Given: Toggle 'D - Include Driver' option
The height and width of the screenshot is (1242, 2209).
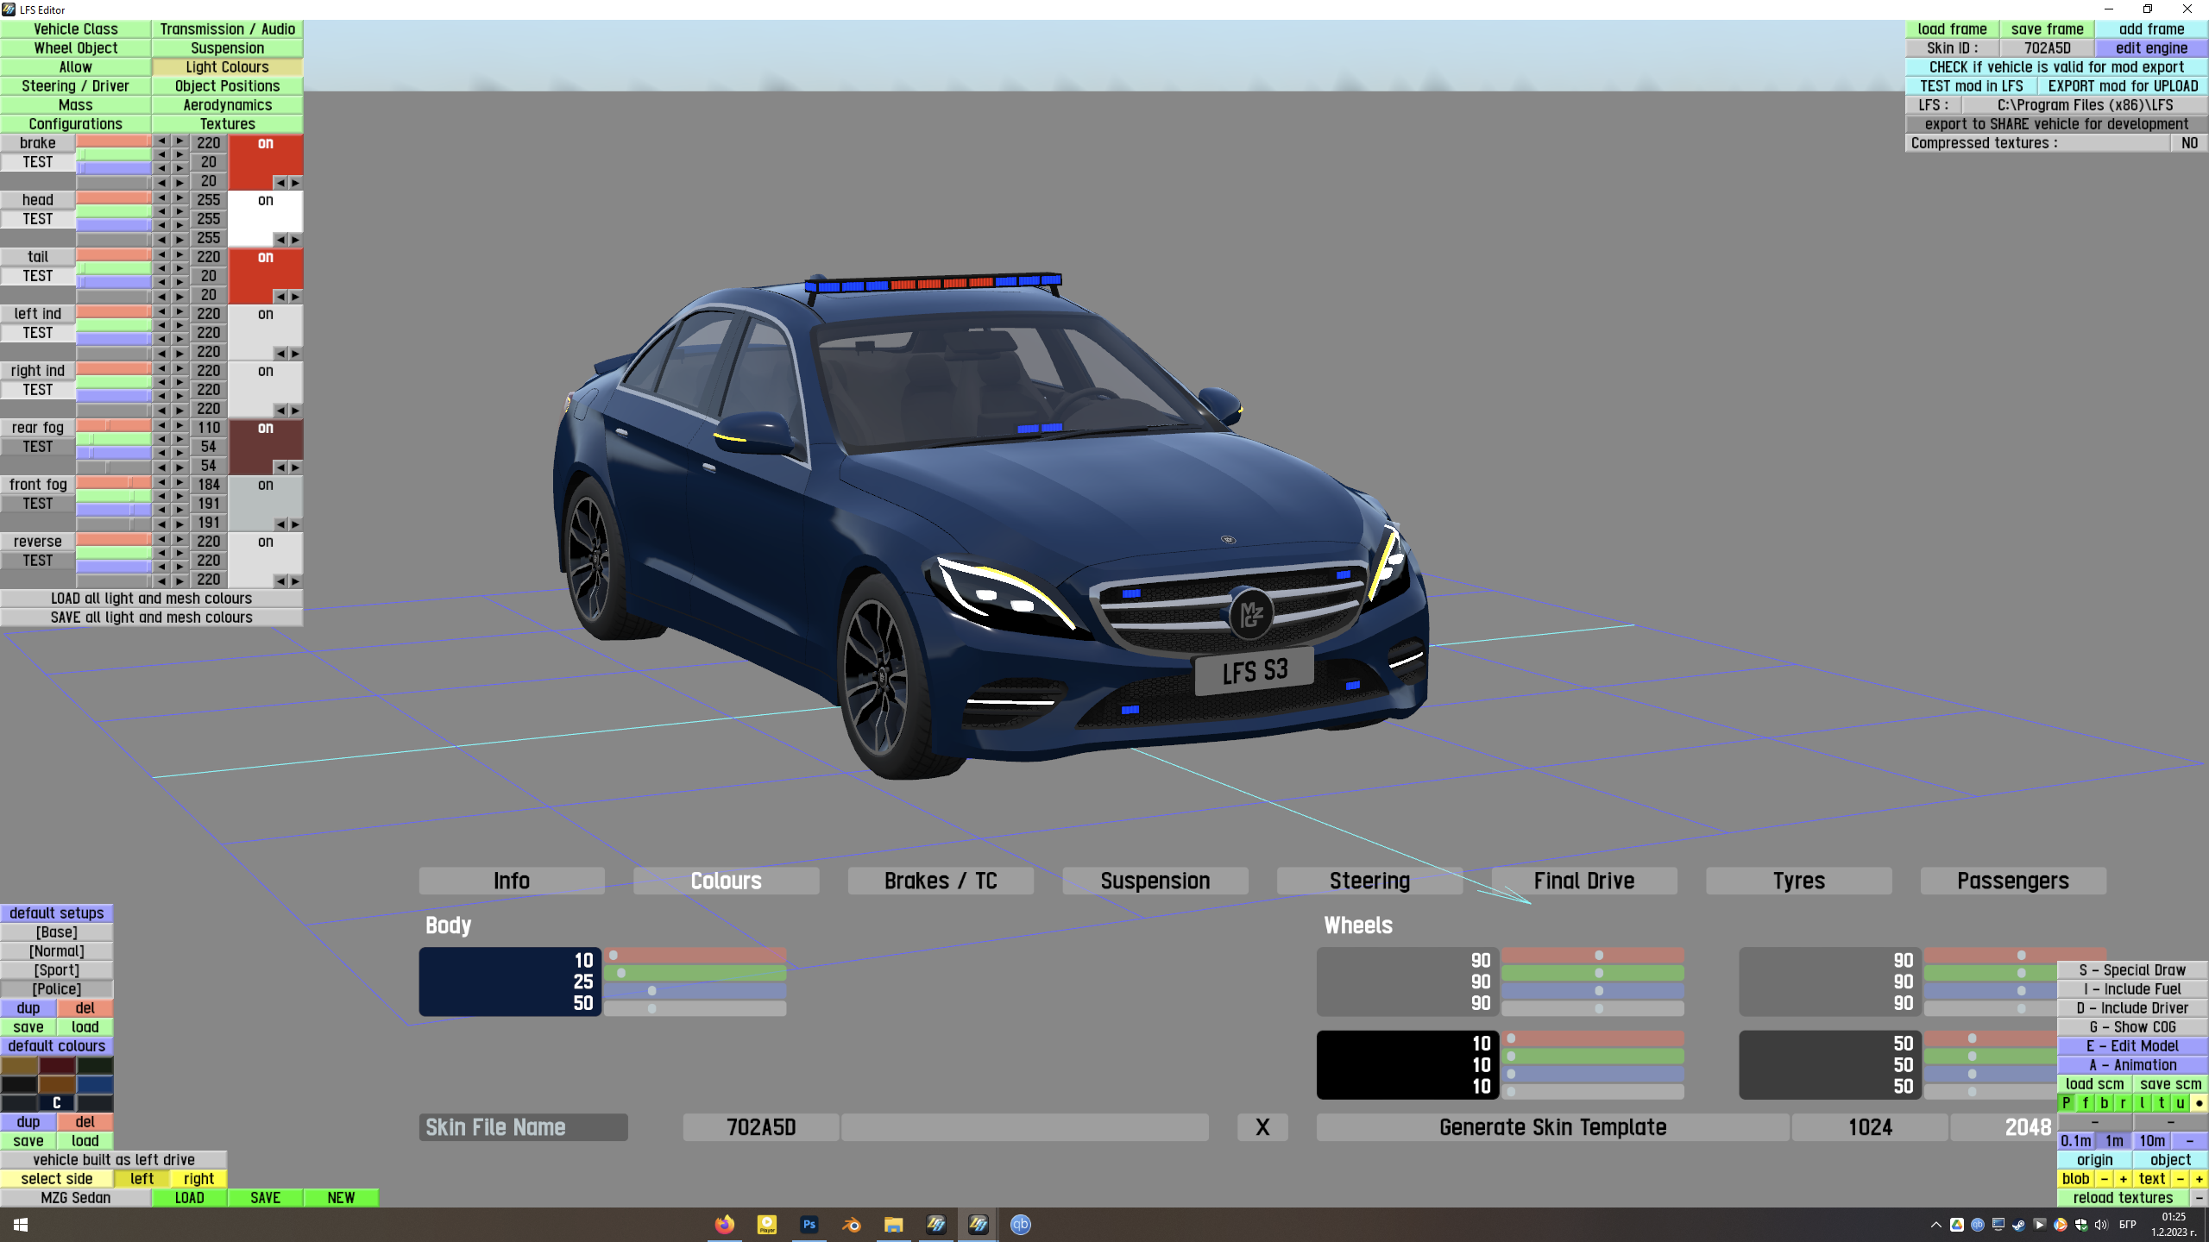Looking at the screenshot, I should pos(2132,1008).
